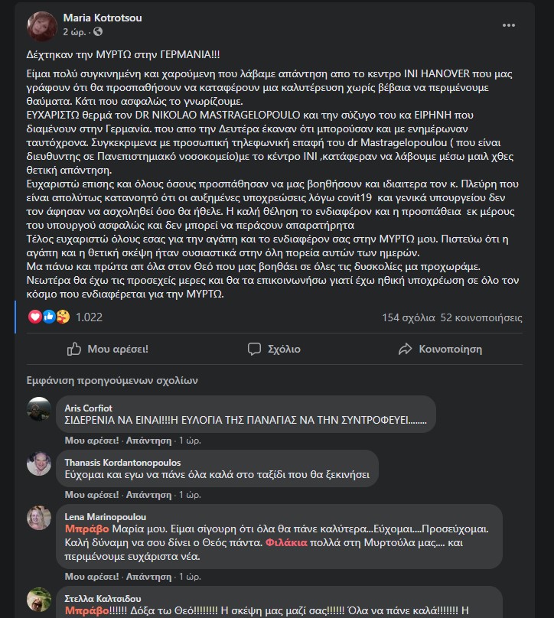
Task: Open the three-dot post options menu
Action: pyautogui.click(x=508, y=25)
